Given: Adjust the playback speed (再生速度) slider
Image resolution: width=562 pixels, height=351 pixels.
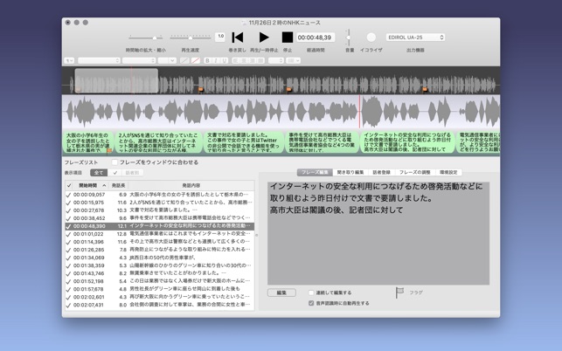Looking at the screenshot, I should pyautogui.click(x=191, y=38).
